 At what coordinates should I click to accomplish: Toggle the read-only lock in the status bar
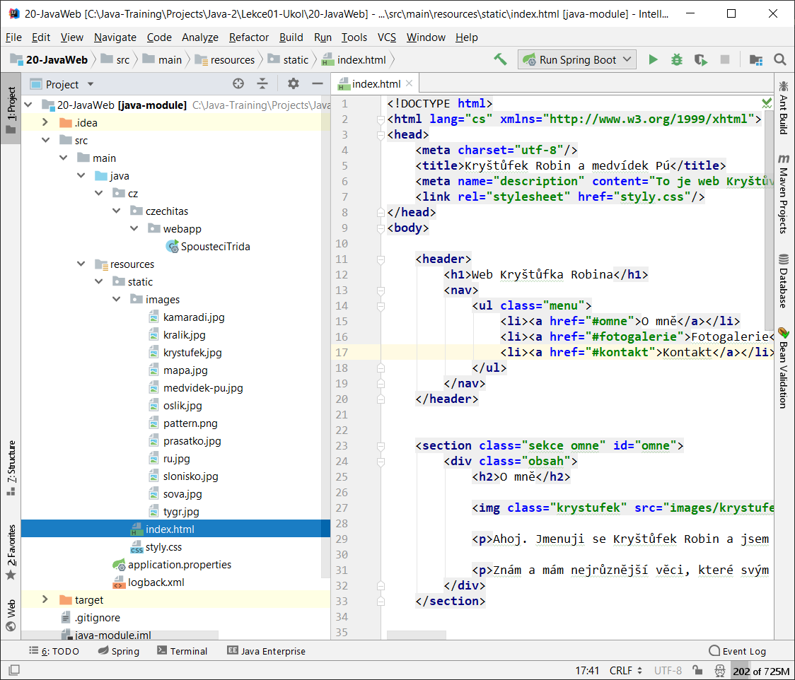pos(697,670)
